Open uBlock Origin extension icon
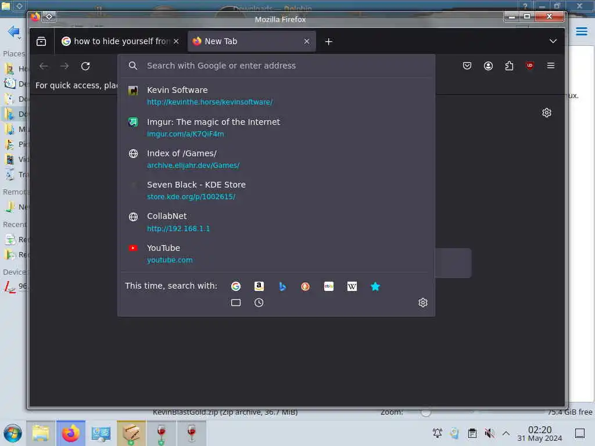595x446 pixels. click(530, 66)
